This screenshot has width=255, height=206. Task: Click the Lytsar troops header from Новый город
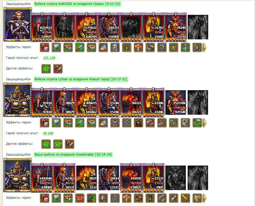(81, 79)
